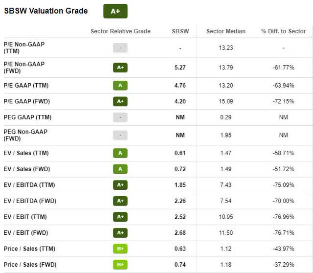313x273 pixels.
Task: Click the grey badge for PEG Non-GAAP (FWD)
Action: [120, 135]
